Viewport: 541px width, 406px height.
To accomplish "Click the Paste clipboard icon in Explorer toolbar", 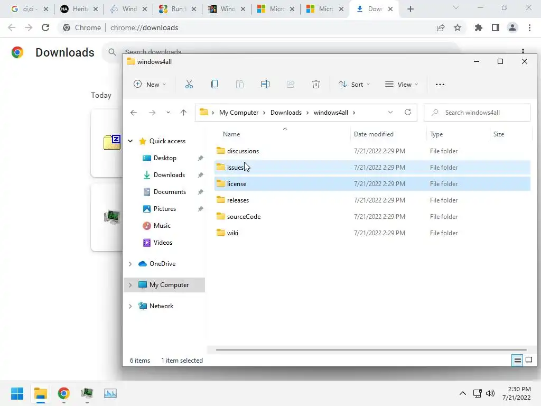I will 239,84.
